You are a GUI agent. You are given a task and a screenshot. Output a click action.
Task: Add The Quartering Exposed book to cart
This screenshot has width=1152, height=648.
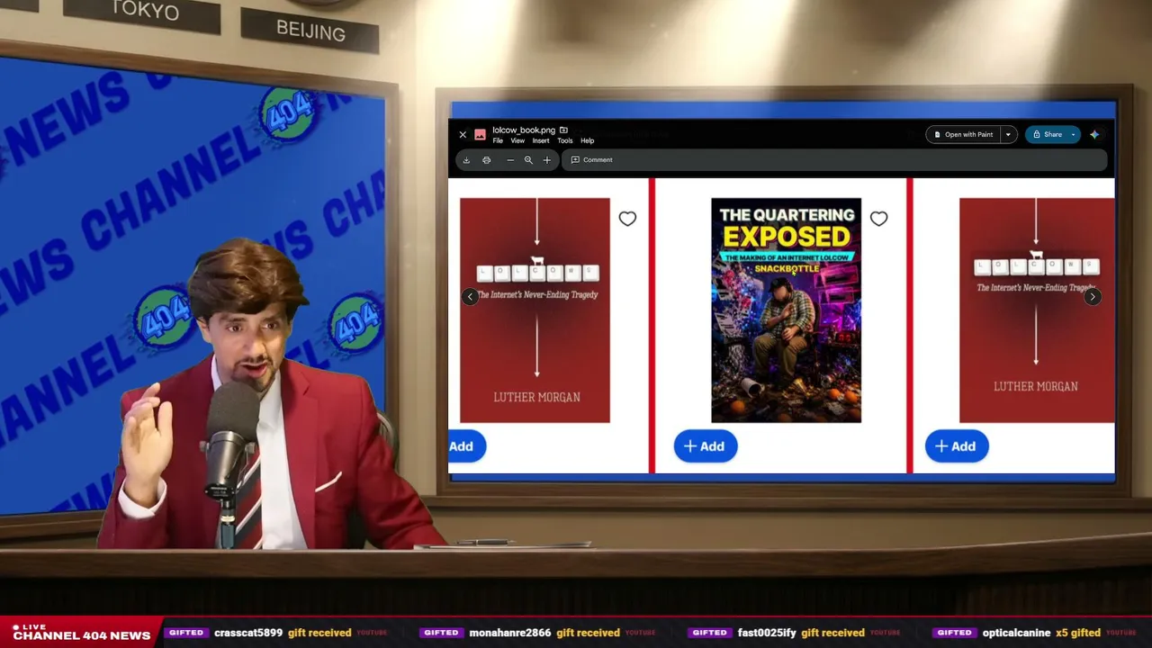[x=706, y=446]
